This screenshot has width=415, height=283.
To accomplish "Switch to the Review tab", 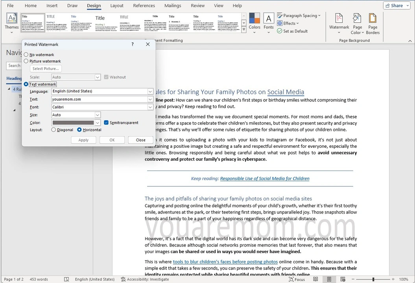I will click(198, 6).
